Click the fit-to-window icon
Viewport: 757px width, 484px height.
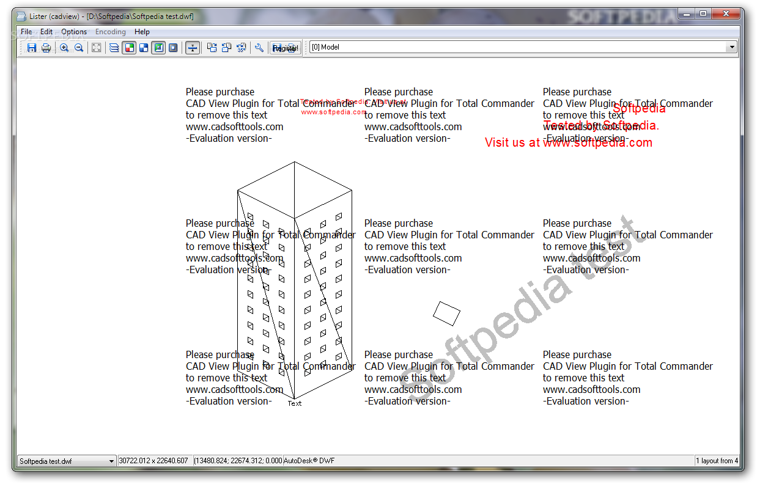point(96,48)
